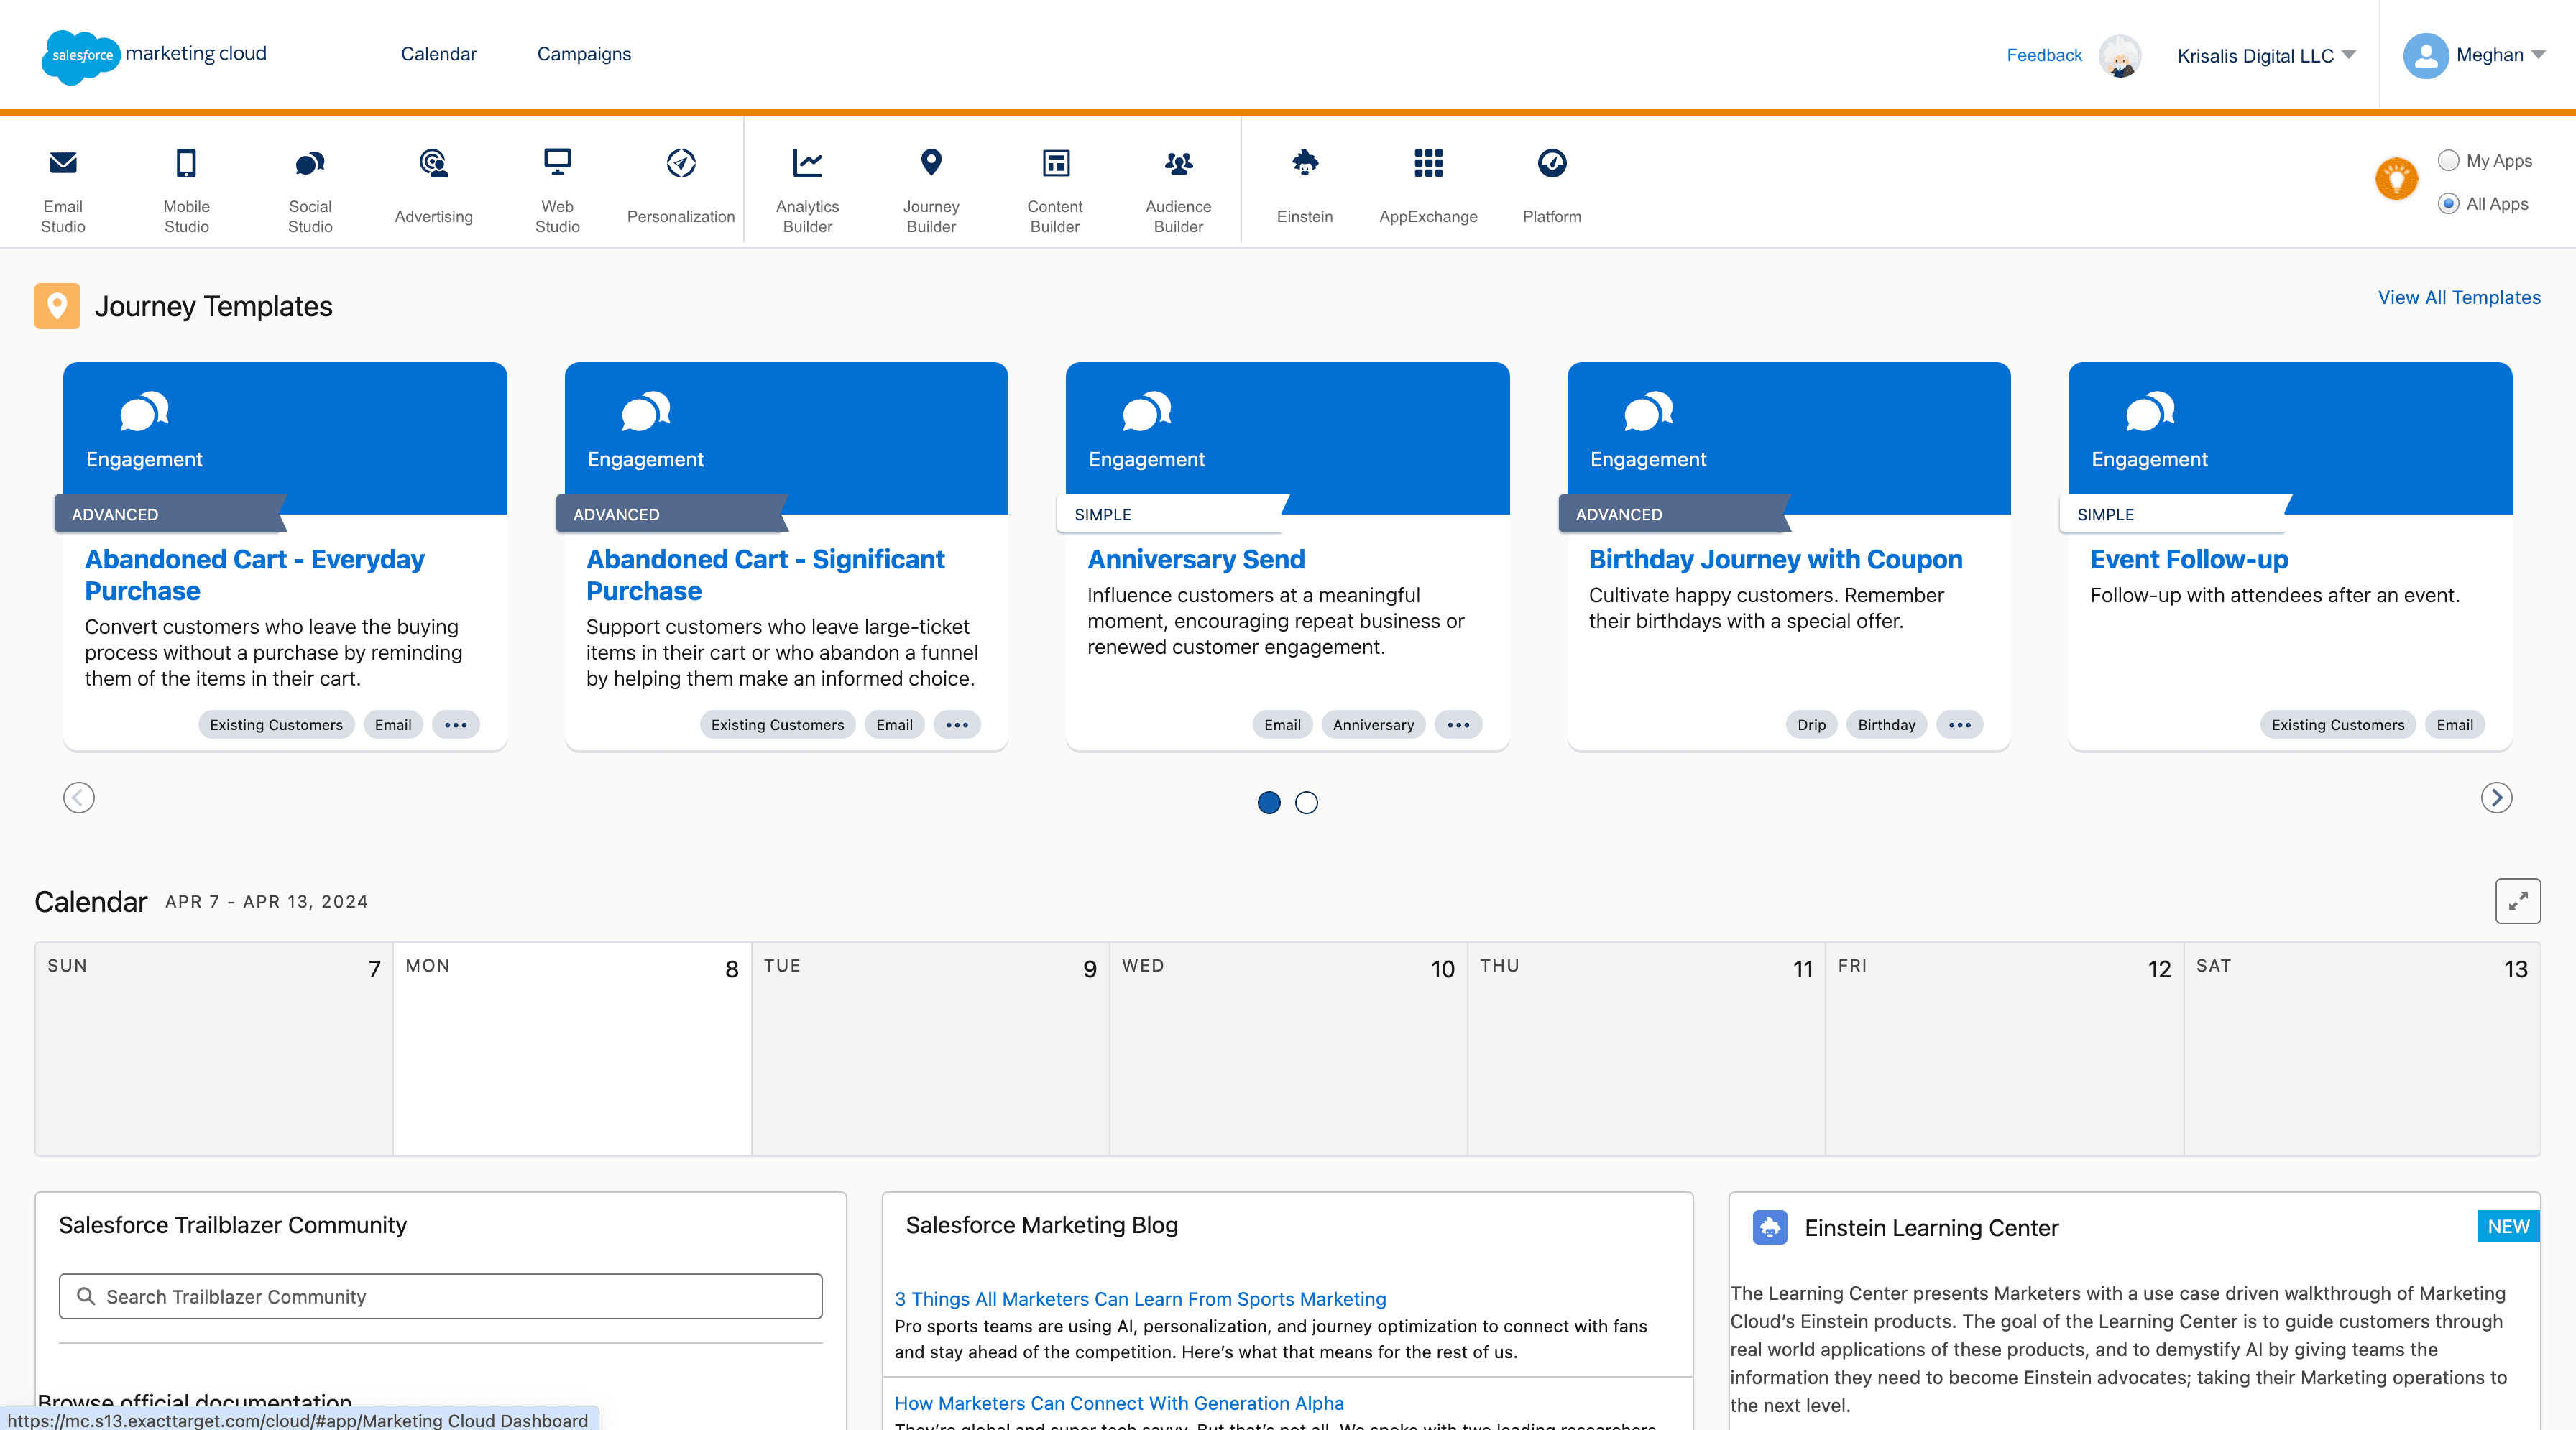Click View All Templates link
The width and height of the screenshot is (2576, 1430).
click(2459, 297)
